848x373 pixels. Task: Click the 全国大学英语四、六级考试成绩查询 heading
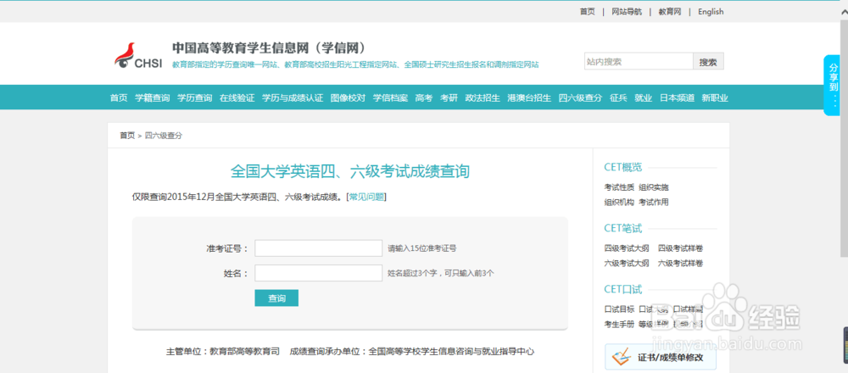[x=350, y=172]
